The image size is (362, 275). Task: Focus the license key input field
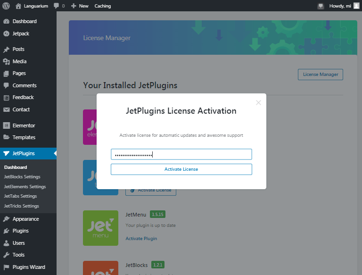point(181,154)
